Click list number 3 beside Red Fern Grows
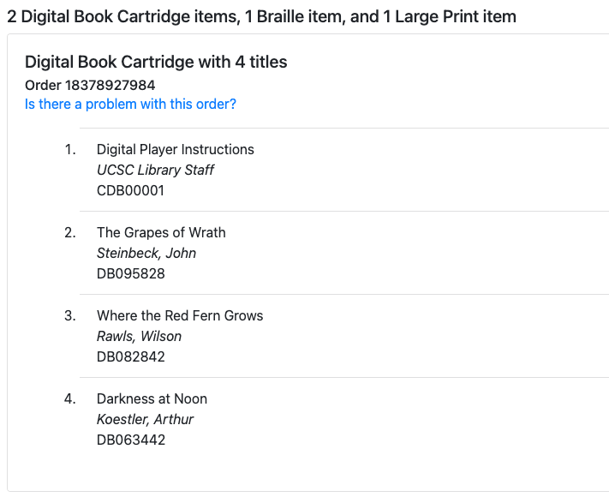Image resolution: width=609 pixels, height=503 pixels. click(x=69, y=315)
